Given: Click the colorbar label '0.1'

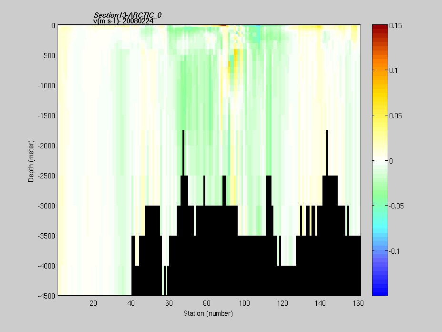Looking at the screenshot, I should pos(393,71).
